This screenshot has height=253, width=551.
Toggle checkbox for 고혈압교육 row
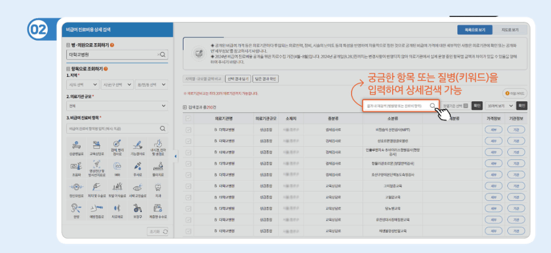click(x=188, y=197)
